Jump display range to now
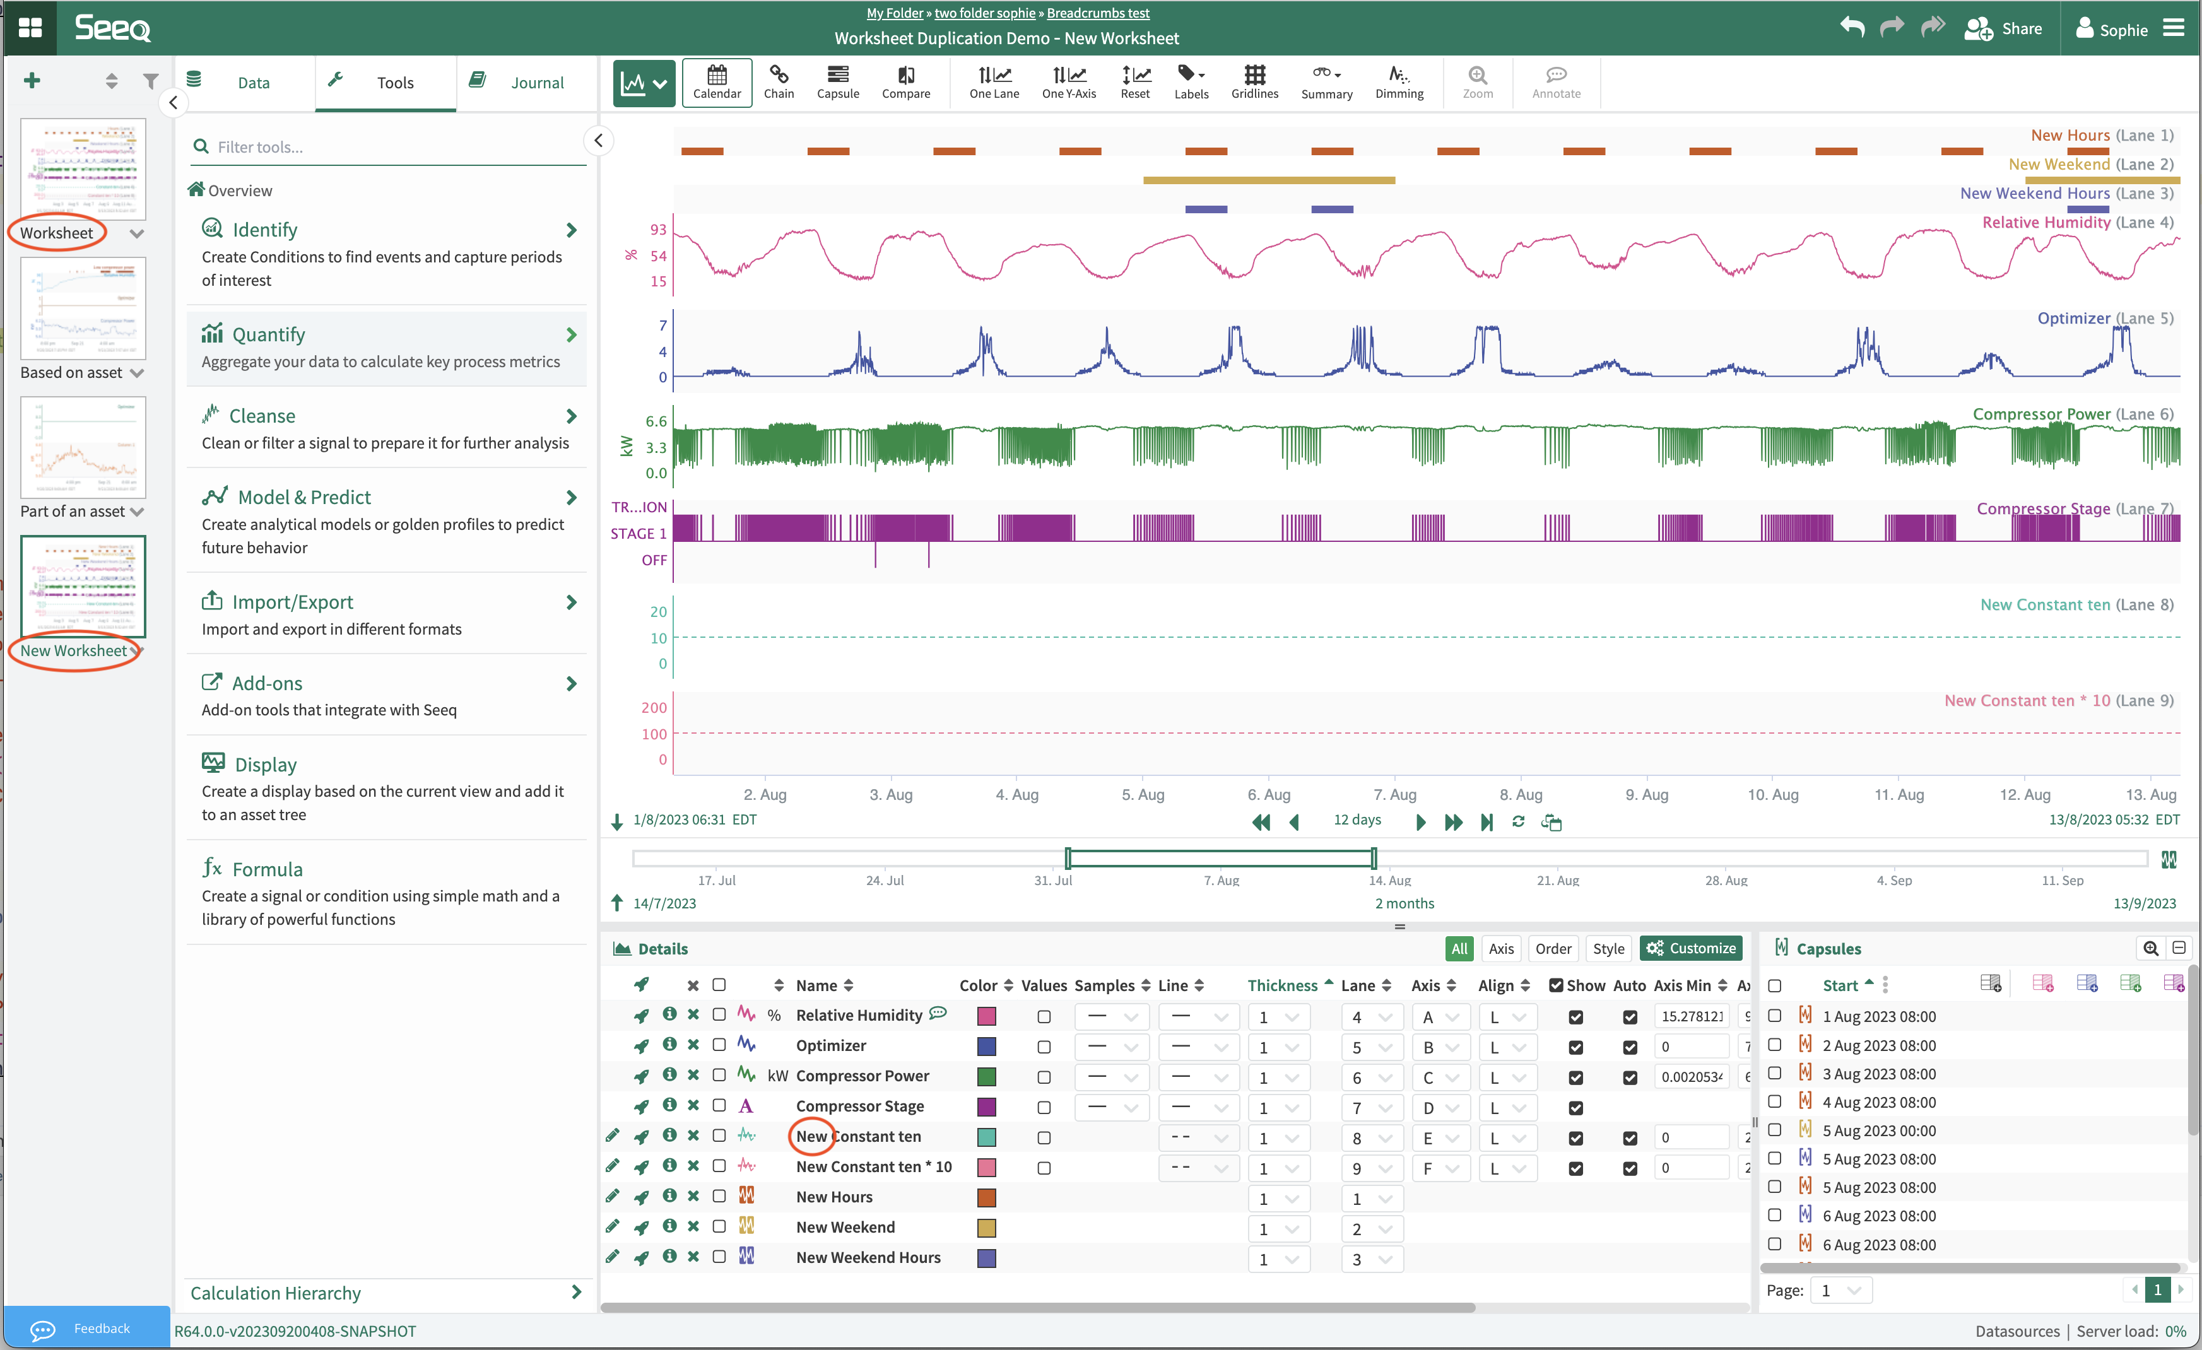The image size is (2202, 1350). [1486, 822]
